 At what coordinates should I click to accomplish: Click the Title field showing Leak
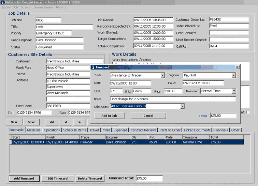pyautogui.click(x=64, y=27)
